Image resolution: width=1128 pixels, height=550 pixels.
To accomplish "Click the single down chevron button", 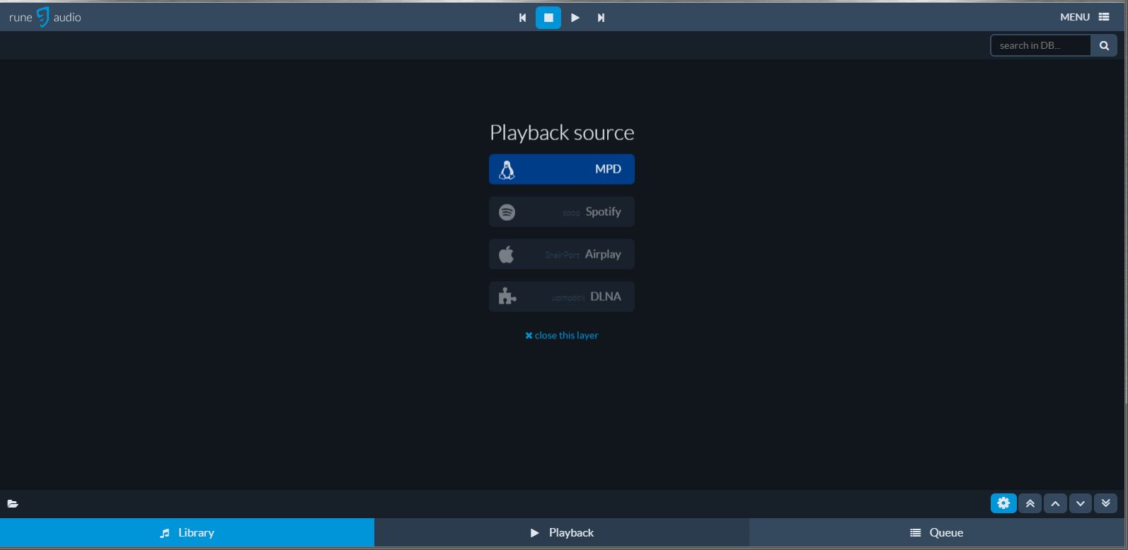I will click(x=1081, y=503).
